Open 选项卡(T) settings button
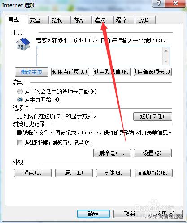Image resolution: width=187 pixels, height=223 pixels. (152, 116)
